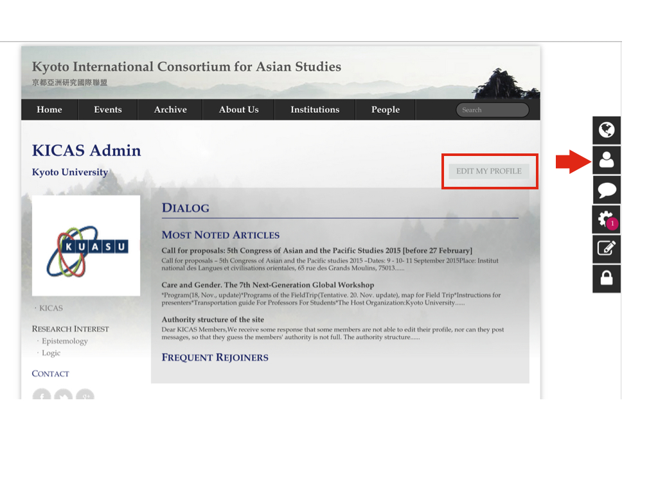This screenshot has width=658, height=493.
Task: Click the Most Noted Articles heading
Action: [220, 235]
